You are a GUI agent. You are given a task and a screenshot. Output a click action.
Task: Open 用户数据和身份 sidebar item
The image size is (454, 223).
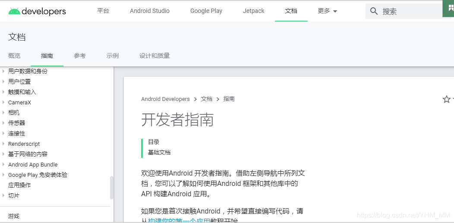28,71
